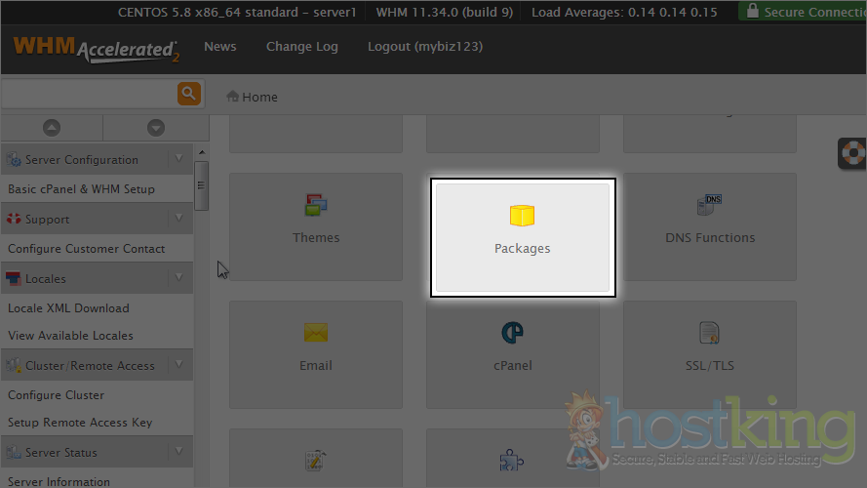Collapse the Server Configuration section
The height and width of the screenshot is (488, 867).
click(x=178, y=159)
